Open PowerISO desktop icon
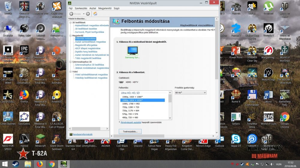The width and height of the screenshot is (300, 168). (57, 96)
